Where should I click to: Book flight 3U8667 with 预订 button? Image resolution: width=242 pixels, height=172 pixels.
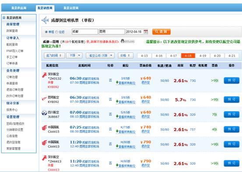tap(231, 114)
